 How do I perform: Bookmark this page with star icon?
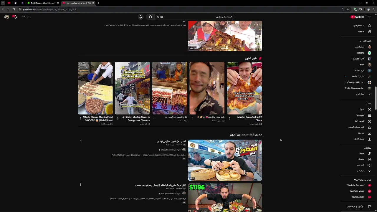[348, 9]
